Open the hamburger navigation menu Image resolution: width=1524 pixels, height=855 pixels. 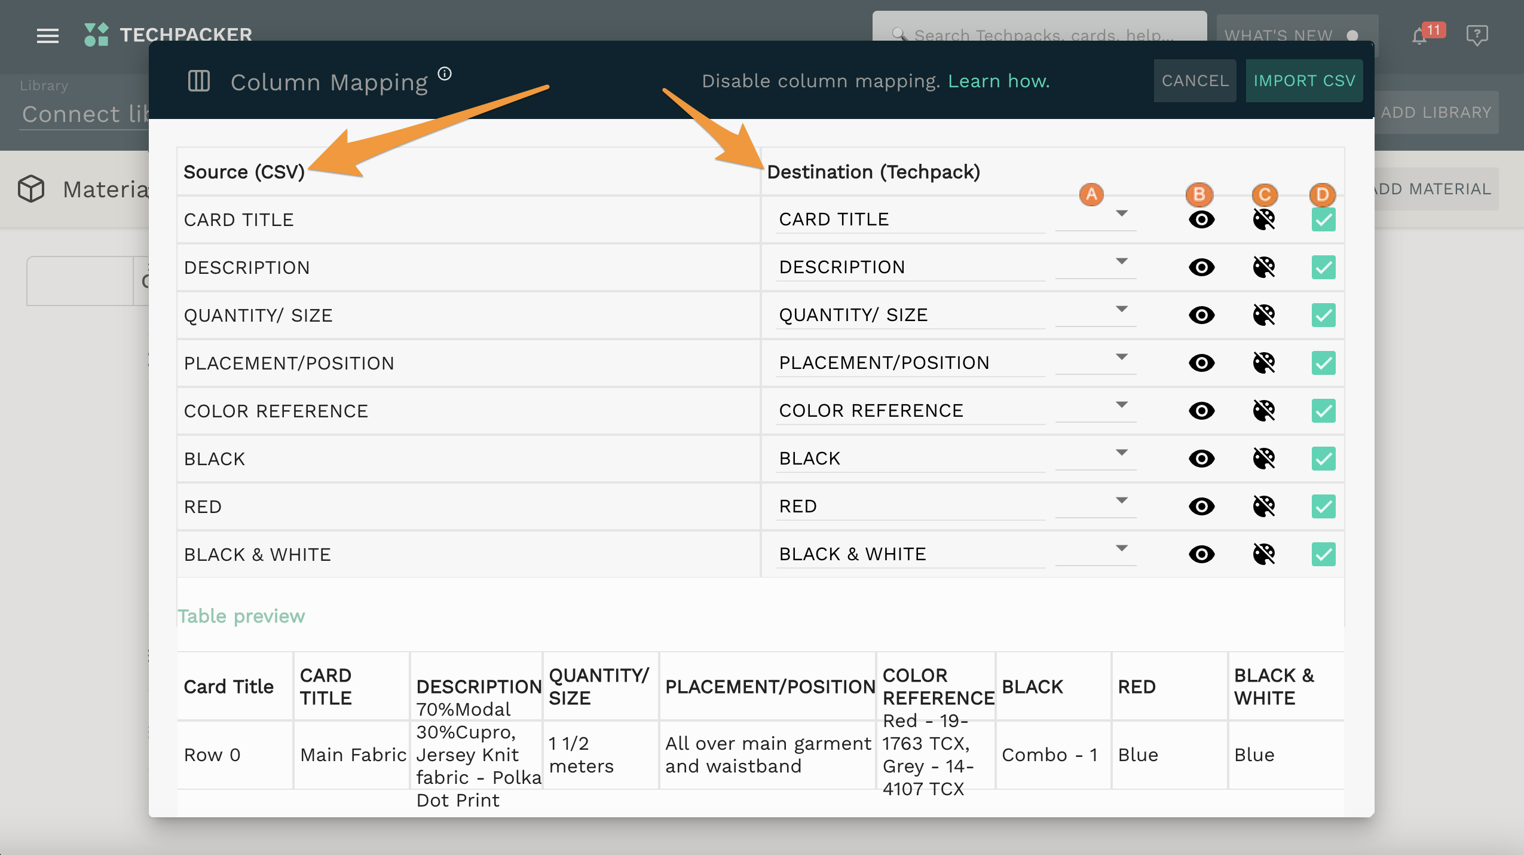(47, 36)
